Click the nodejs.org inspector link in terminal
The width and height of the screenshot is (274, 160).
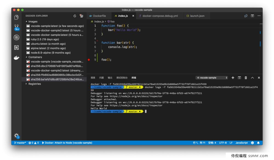point(136,96)
